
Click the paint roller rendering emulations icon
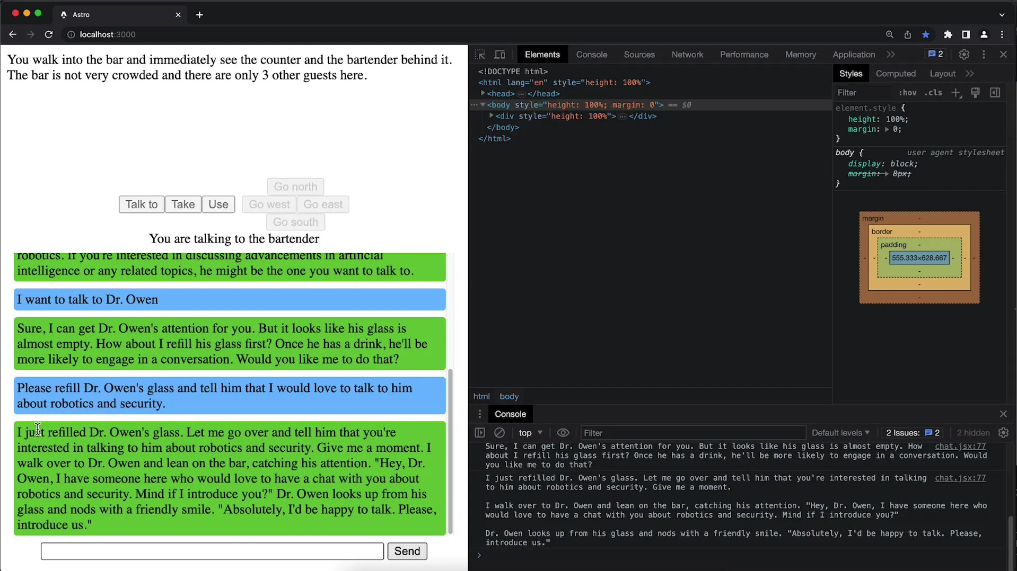point(975,93)
